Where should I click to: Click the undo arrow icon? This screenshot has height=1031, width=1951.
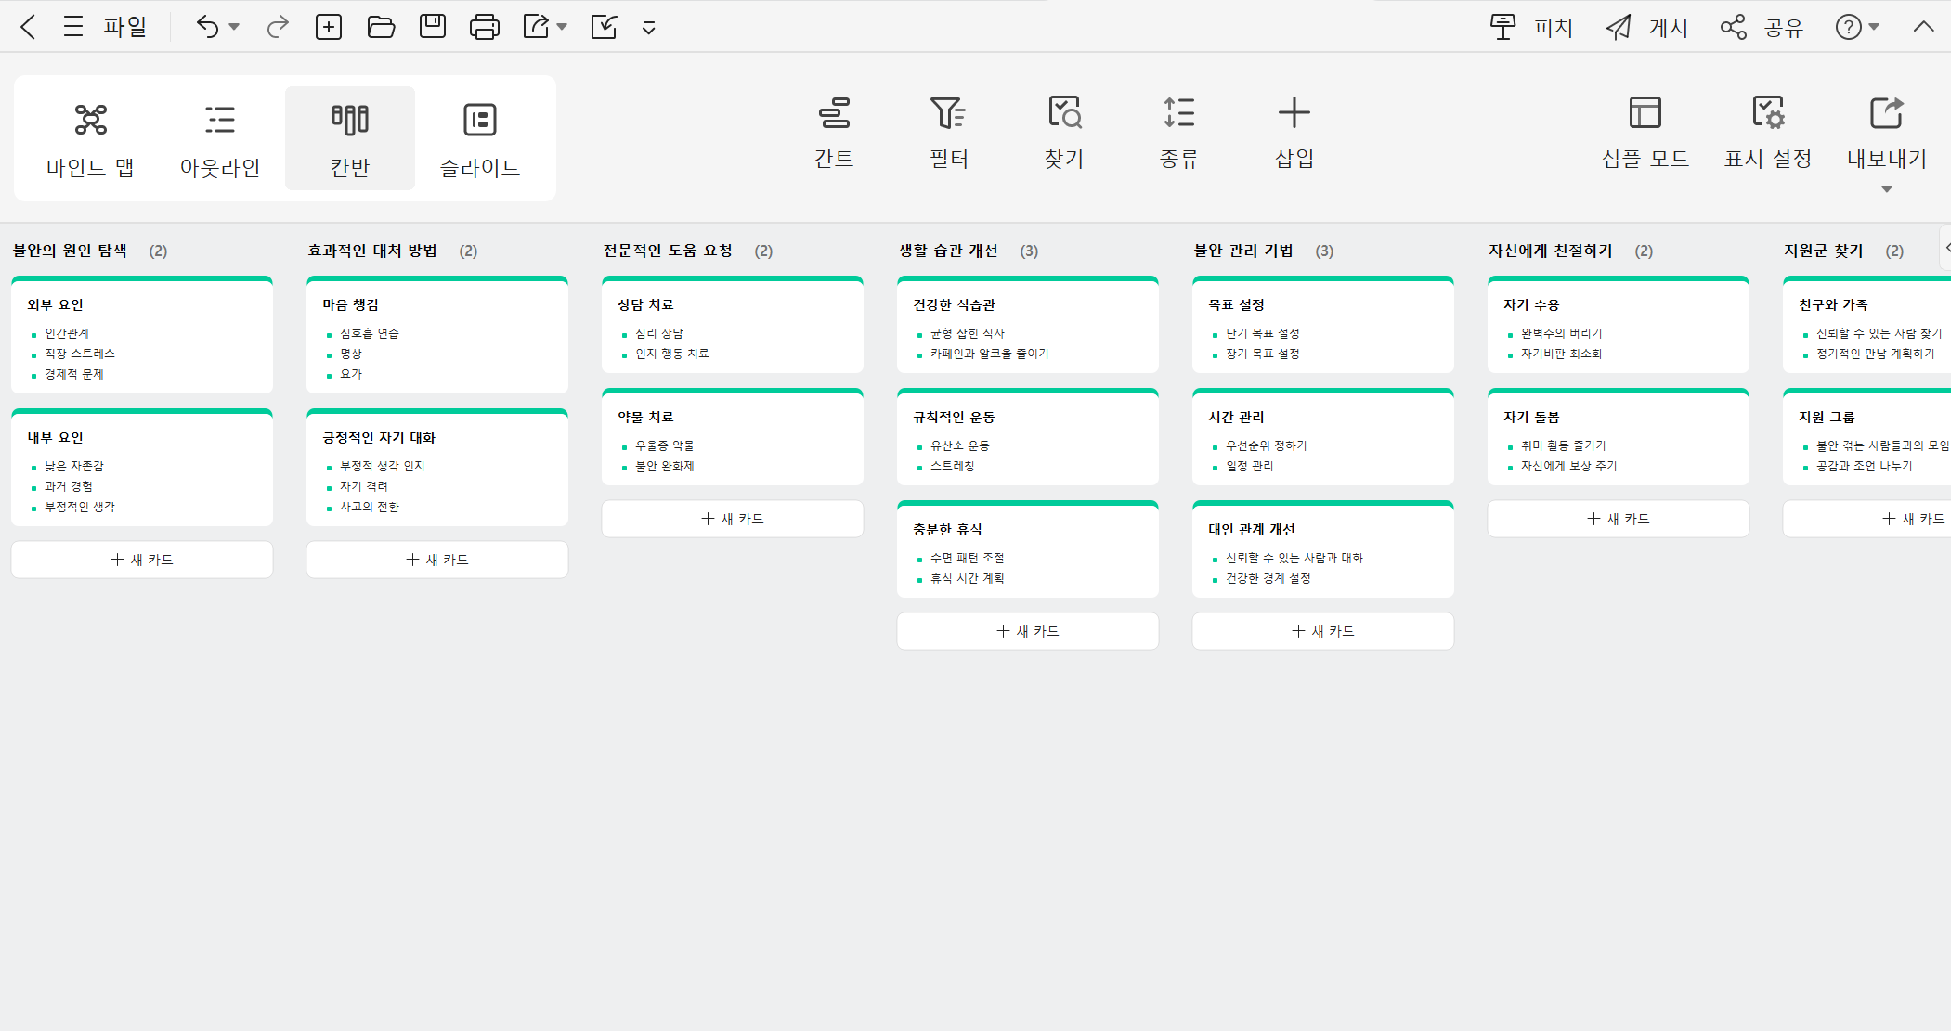coord(207,27)
